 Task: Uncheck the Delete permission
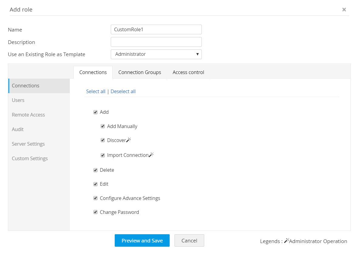click(95, 170)
